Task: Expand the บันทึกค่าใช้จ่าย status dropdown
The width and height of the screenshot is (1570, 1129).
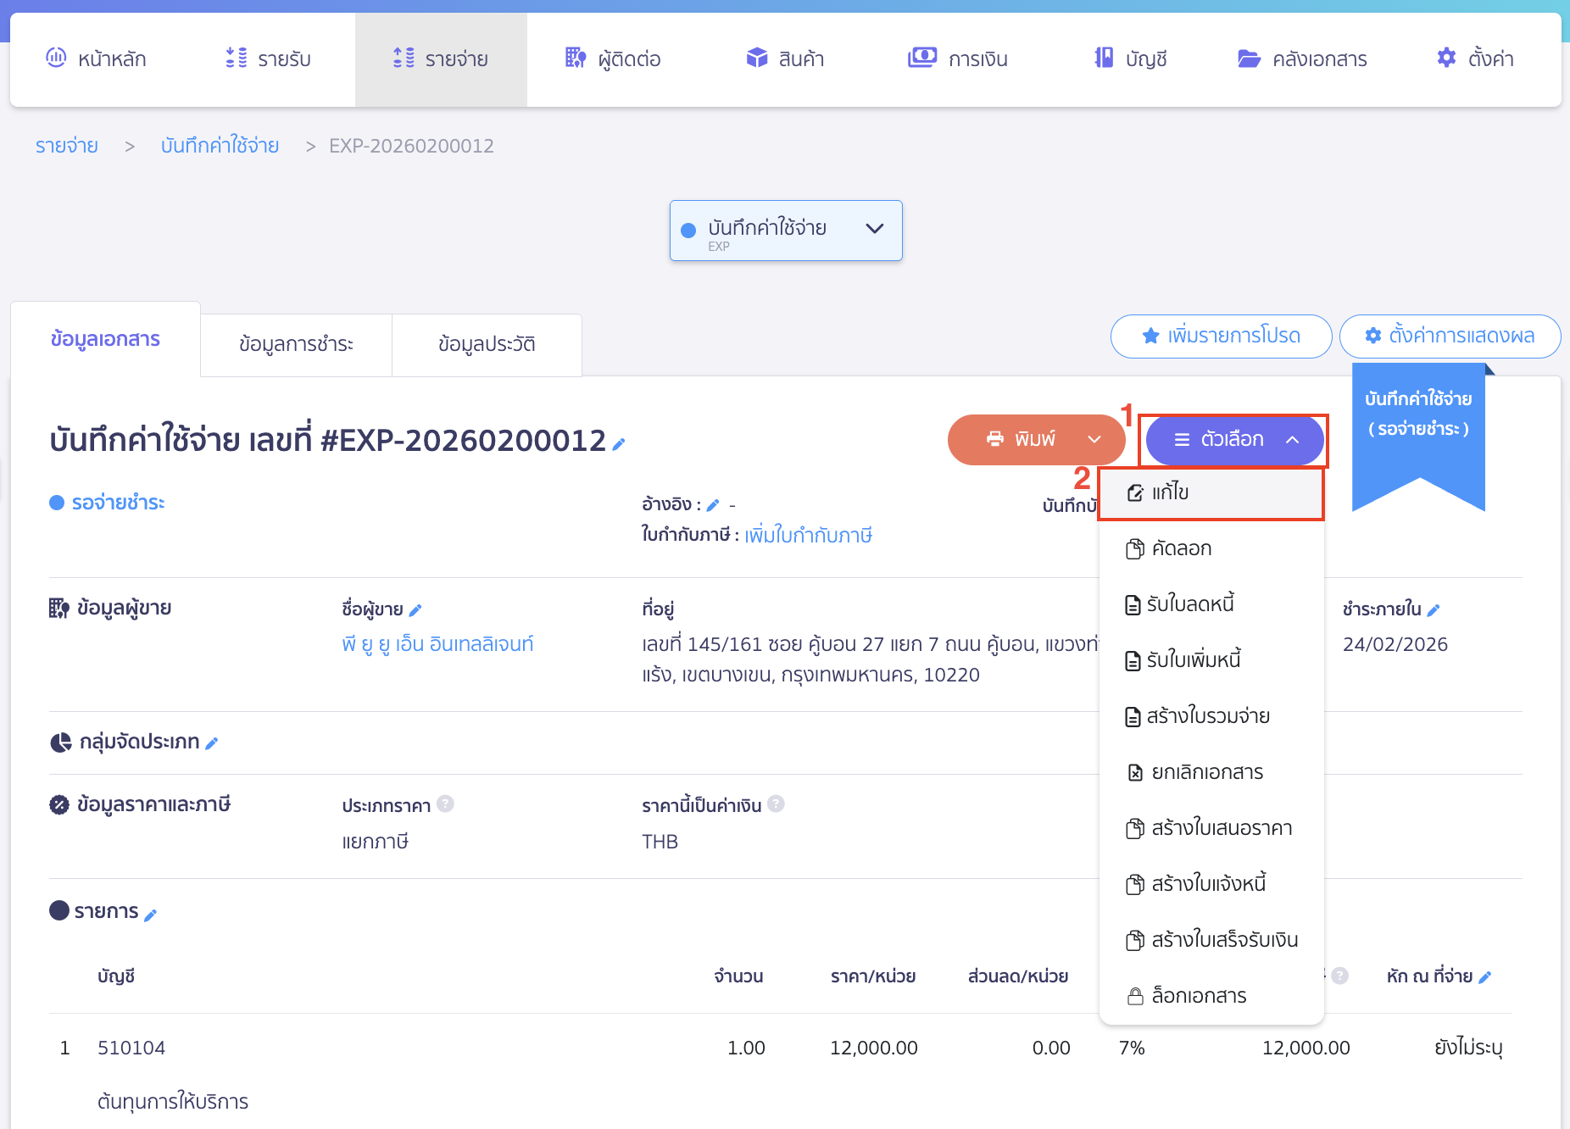Action: [x=874, y=229]
